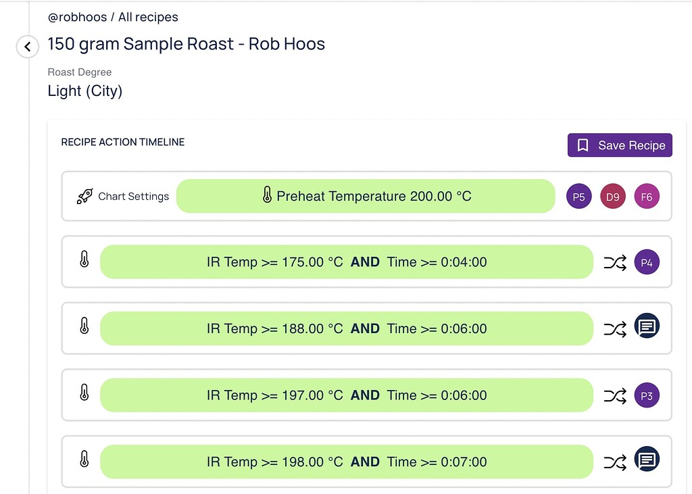The image size is (692, 494).
Task: Click the P3 power badge icon
Action: tap(647, 395)
